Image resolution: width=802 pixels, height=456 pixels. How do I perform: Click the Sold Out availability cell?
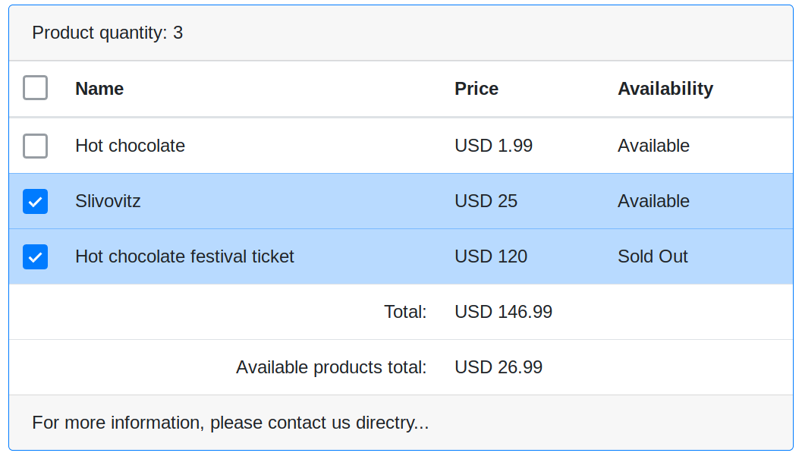click(653, 256)
